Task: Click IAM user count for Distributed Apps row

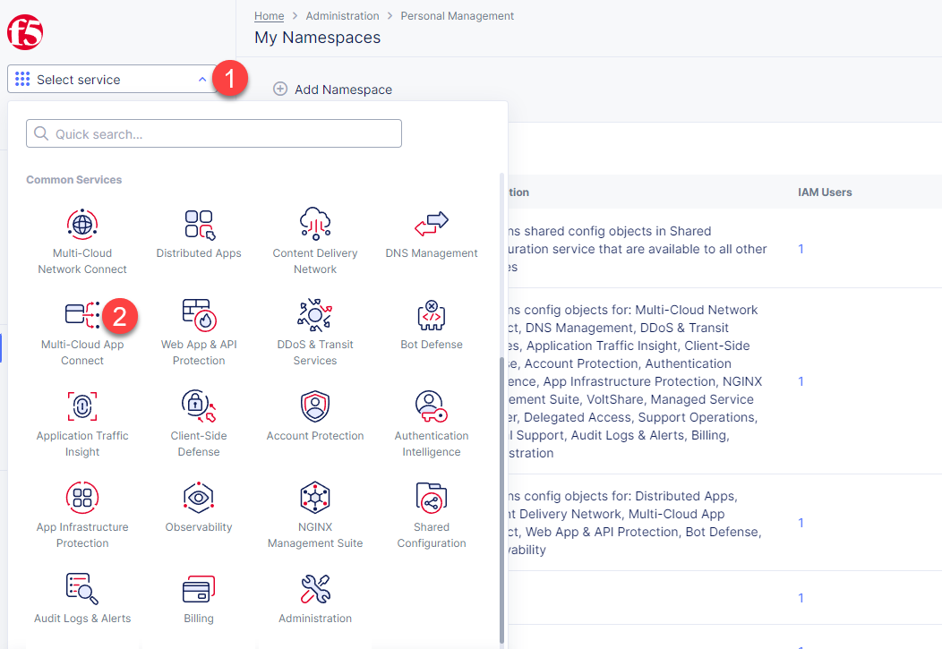Action: [801, 523]
